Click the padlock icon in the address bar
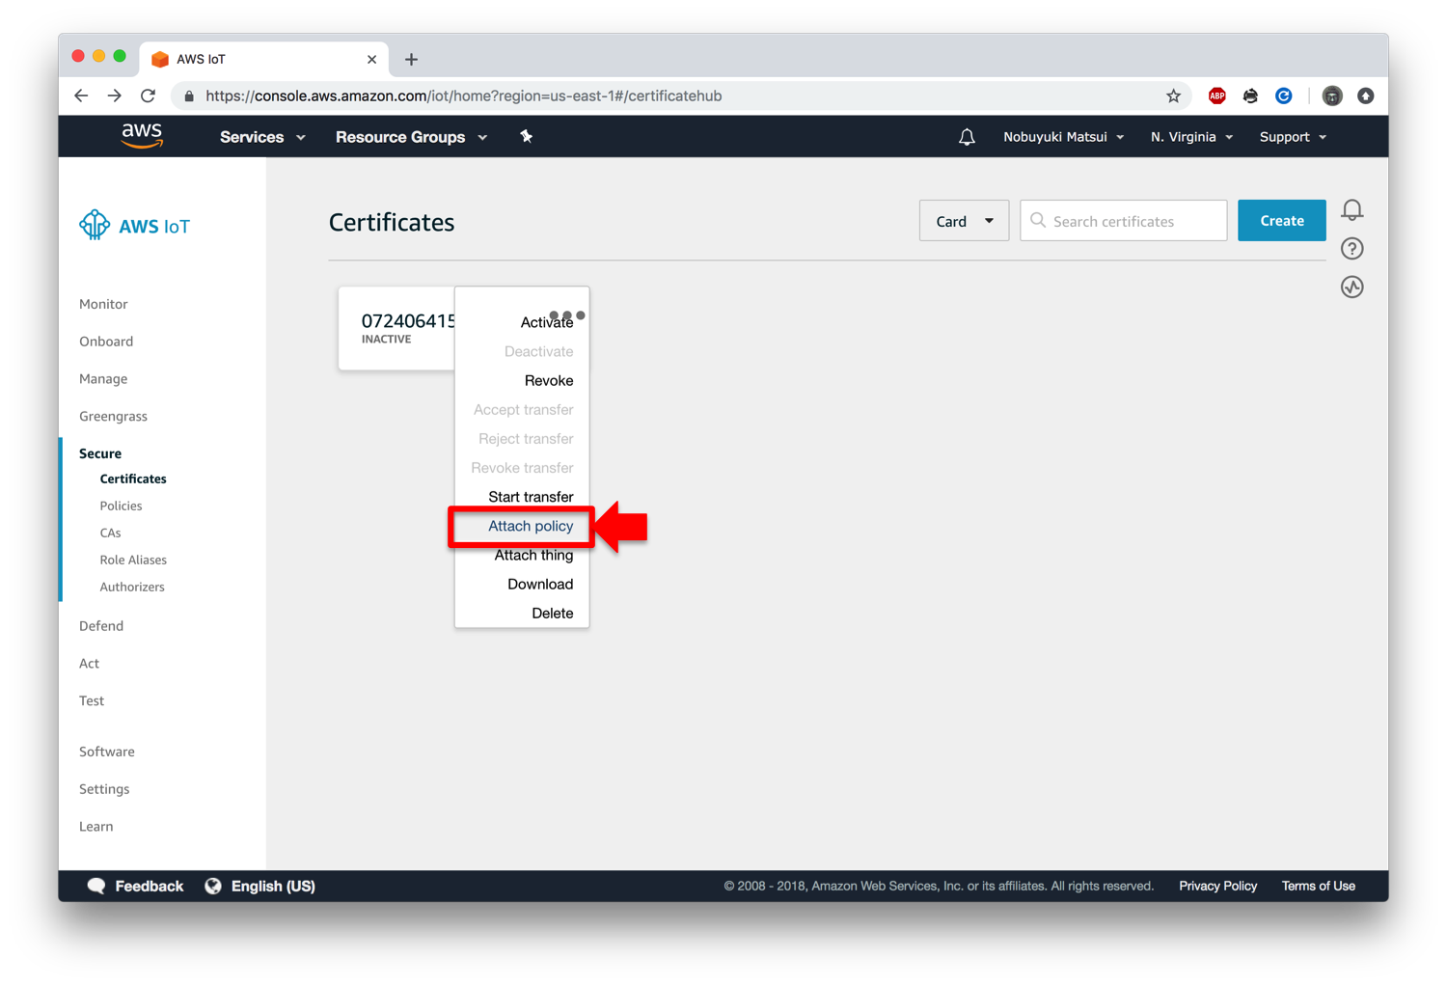The image size is (1447, 985). 188,96
